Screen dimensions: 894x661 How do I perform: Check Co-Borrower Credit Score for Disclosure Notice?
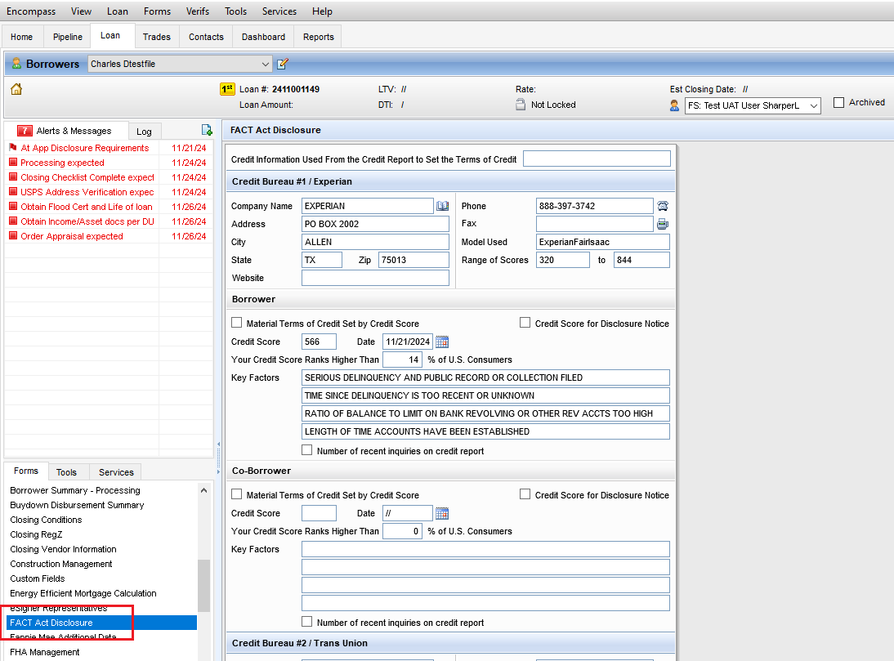(525, 494)
